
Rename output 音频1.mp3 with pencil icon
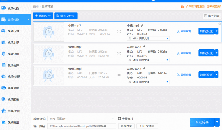(144, 47)
